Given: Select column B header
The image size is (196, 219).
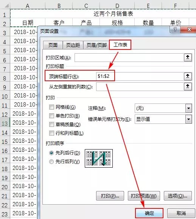Looking at the screenshot, I should (x=59, y=6).
